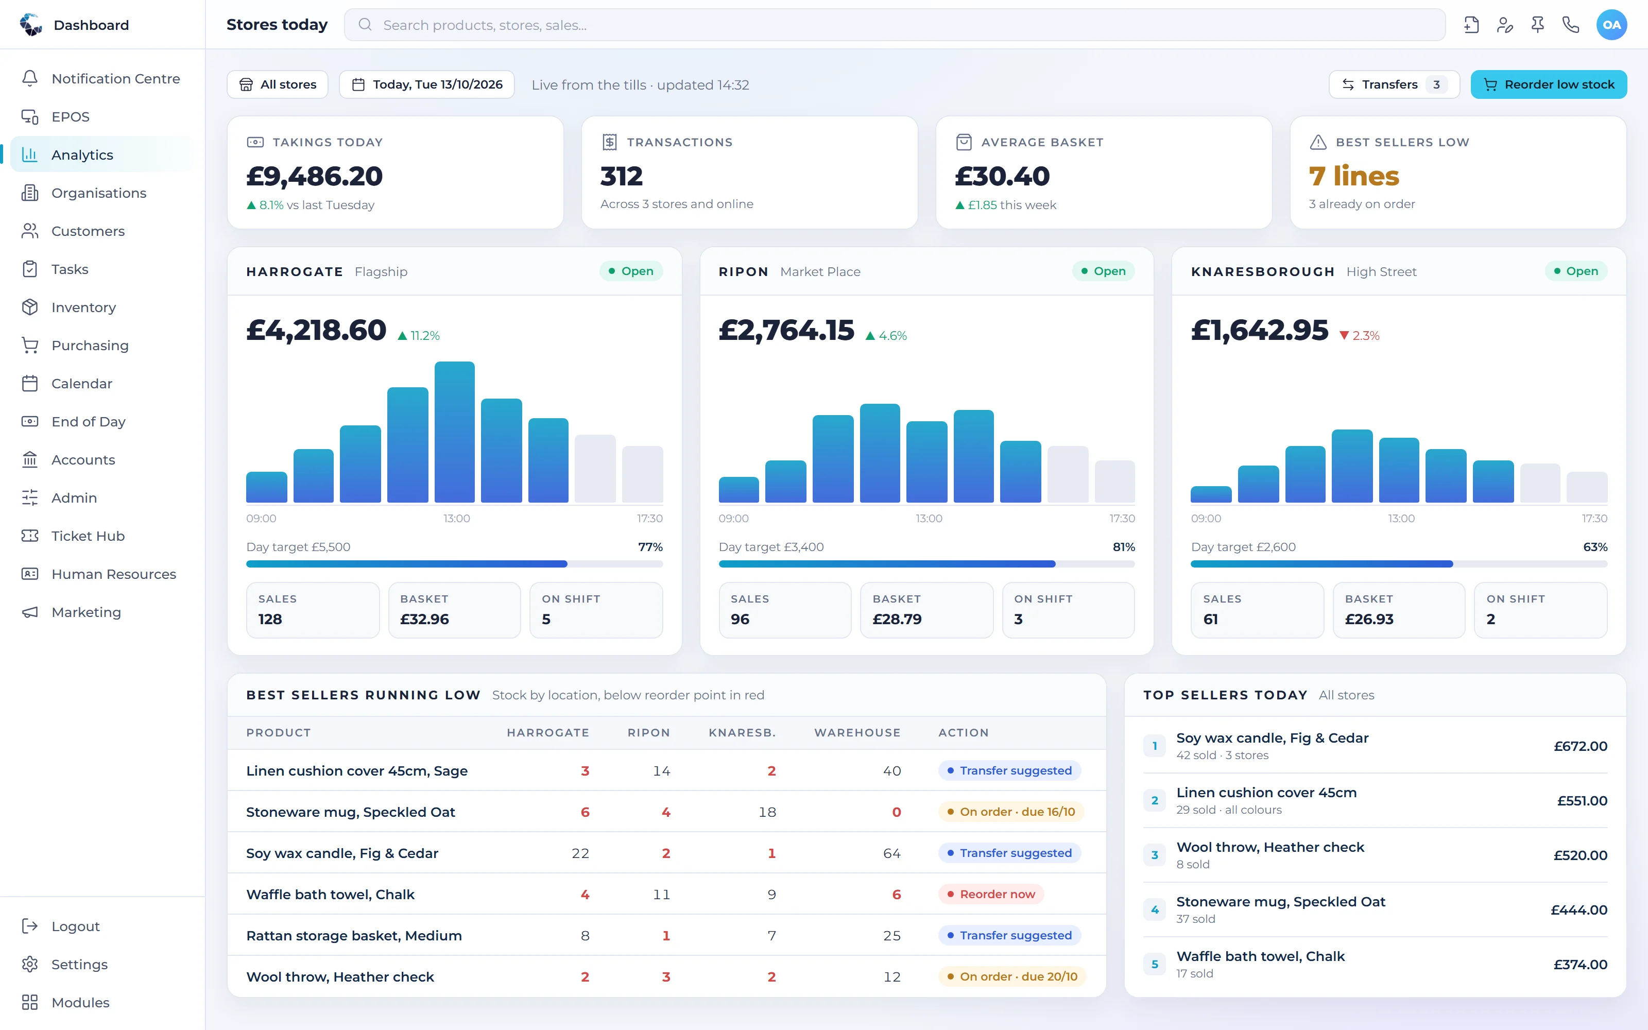The image size is (1648, 1030).
Task: Click the Calendar icon in the sidebar
Action: click(30, 384)
